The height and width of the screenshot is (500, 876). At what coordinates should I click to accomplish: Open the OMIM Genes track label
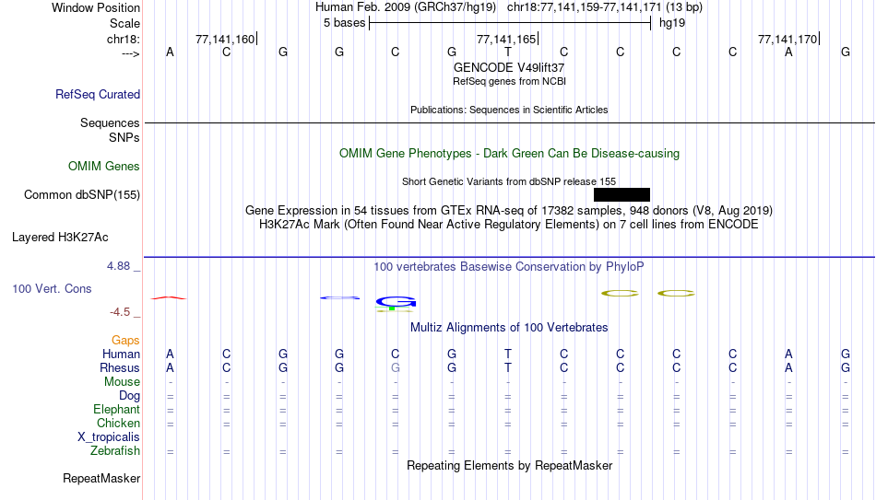104,167
